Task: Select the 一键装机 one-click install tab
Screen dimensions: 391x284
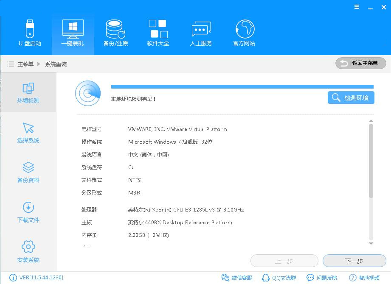Action: 73,33
